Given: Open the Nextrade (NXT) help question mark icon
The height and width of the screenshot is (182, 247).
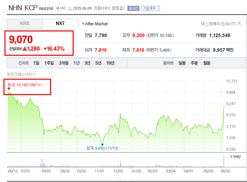Looking at the screenshot, I should point(239,24).
